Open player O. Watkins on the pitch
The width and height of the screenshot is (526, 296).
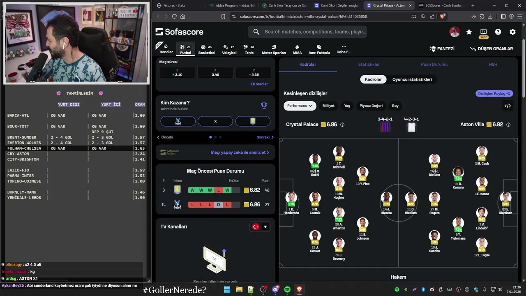tap(411, 203)
